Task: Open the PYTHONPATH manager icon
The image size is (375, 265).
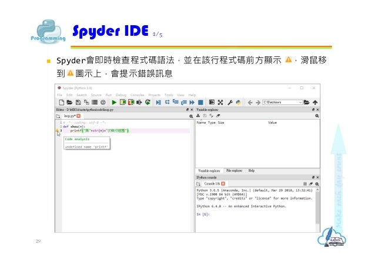Action: (238, 103)
